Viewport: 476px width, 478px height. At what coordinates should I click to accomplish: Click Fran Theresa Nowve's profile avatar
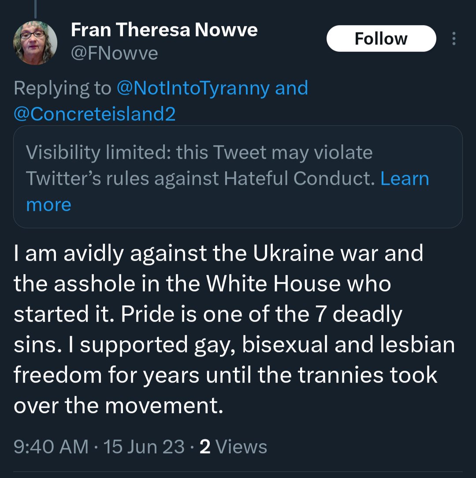click(x=35, y=43)
